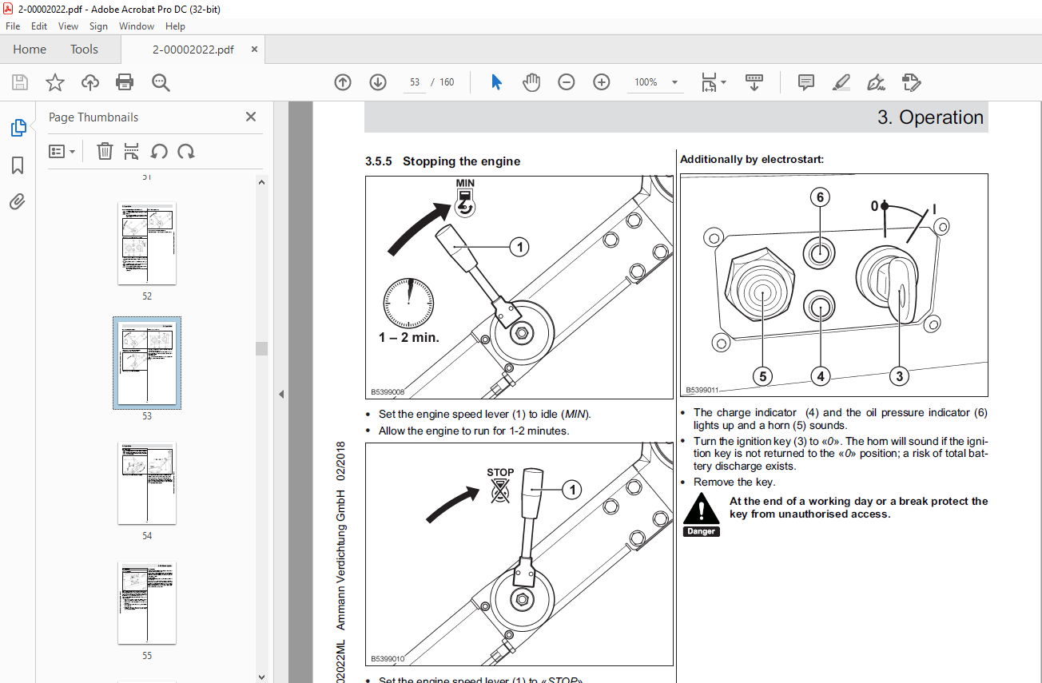This screenshot has width=1042, height=683.
Task: Select the page 55 thumbnail
Action: (147, 602)
